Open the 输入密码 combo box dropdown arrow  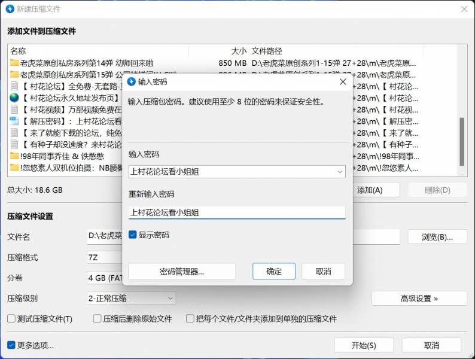click(x=340, y=172)
